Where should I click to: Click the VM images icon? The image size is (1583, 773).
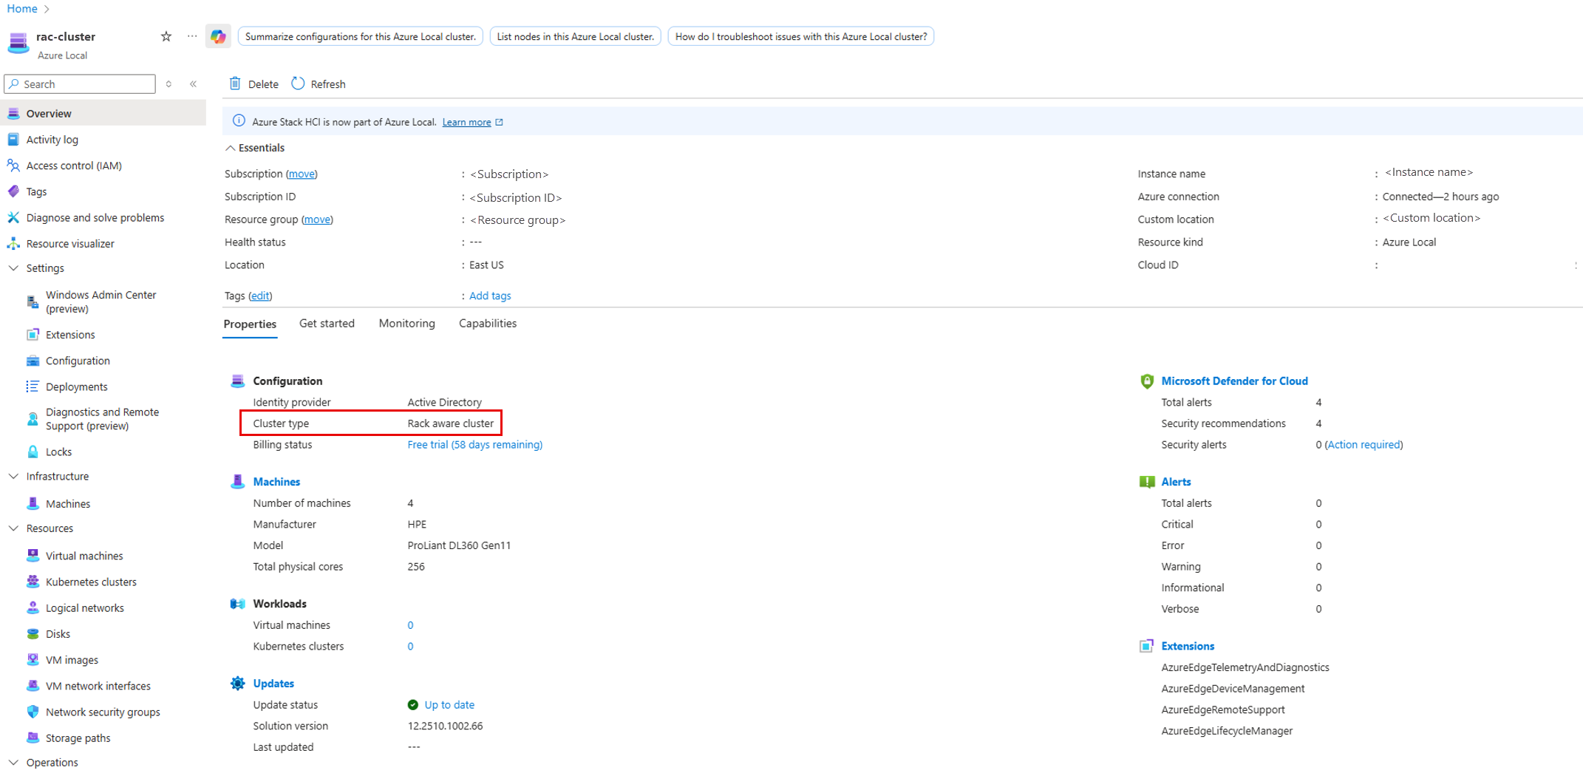coord(33,660)
